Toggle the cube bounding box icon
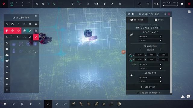 coord(148,4)
